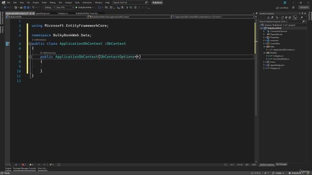The height and width of the screenshot is (175, 312).
Task: Click the Solution Explorer Refresh icon
Action: [x=283, y=17]
